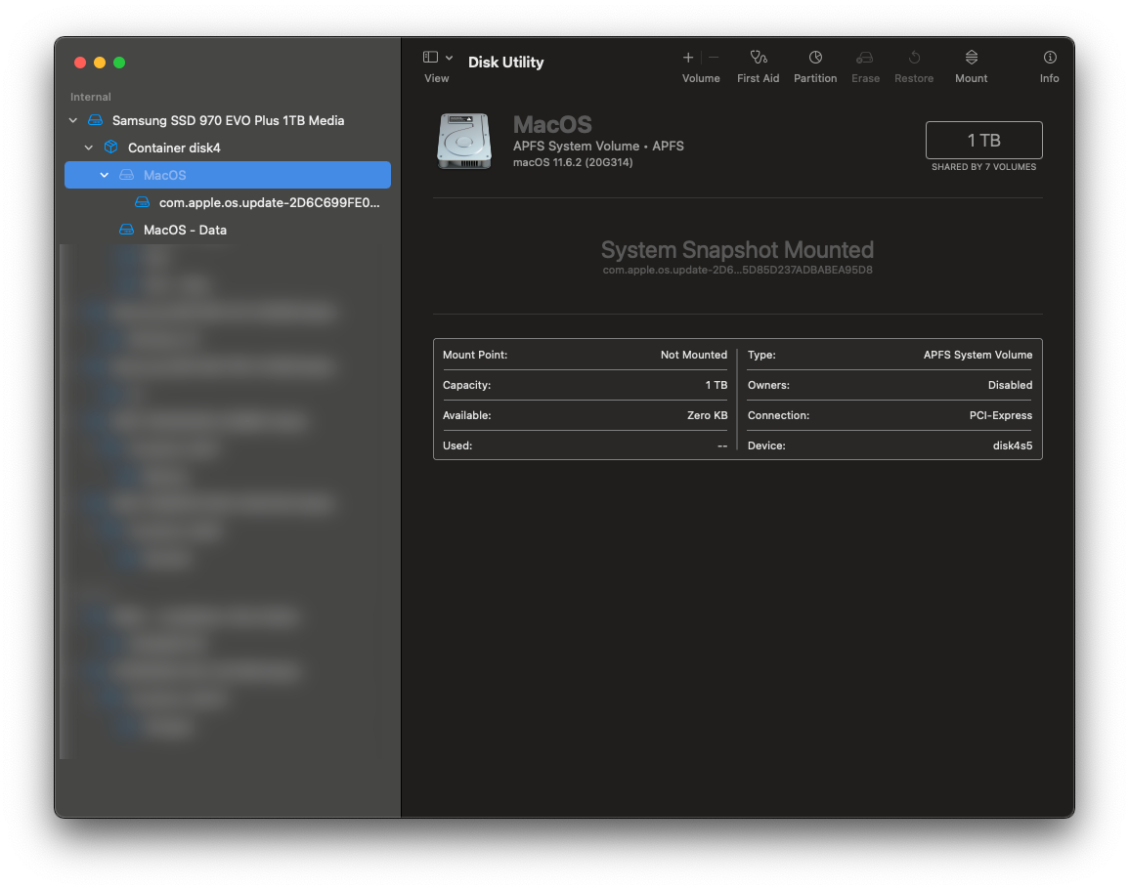Open the Partition pie chart icon
Screen dimensions: 1129x890
coord(815,57)
